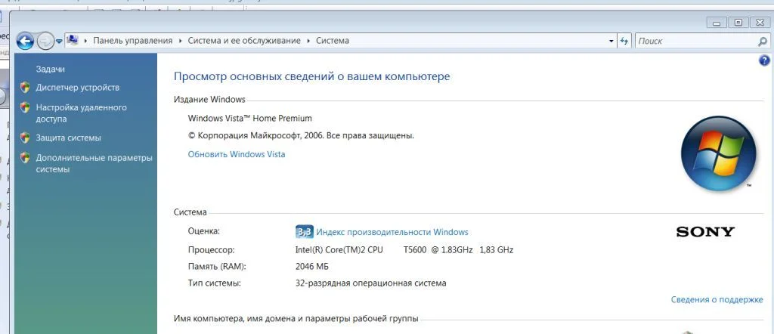This screenshot has height=334, width=774.
Task: Click the Back navigation arrow button
Action: click(25, 41)
